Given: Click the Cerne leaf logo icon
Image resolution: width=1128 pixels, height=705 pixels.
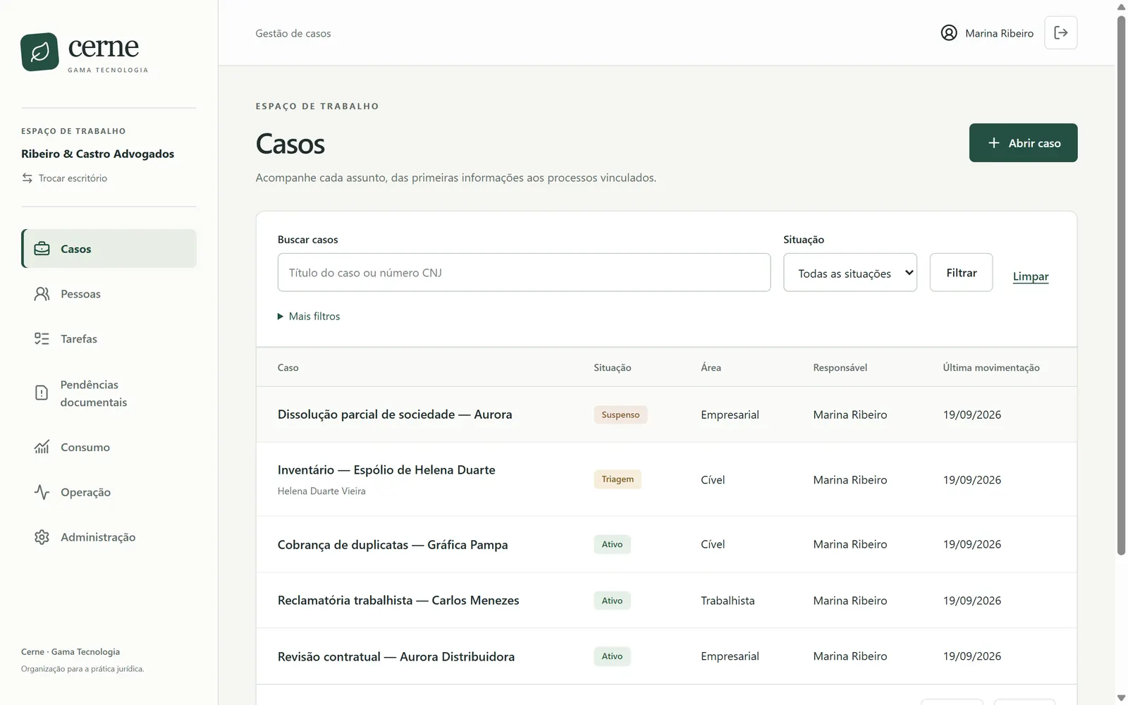Looking at the screenshot, I should click(x=39, y=51).
